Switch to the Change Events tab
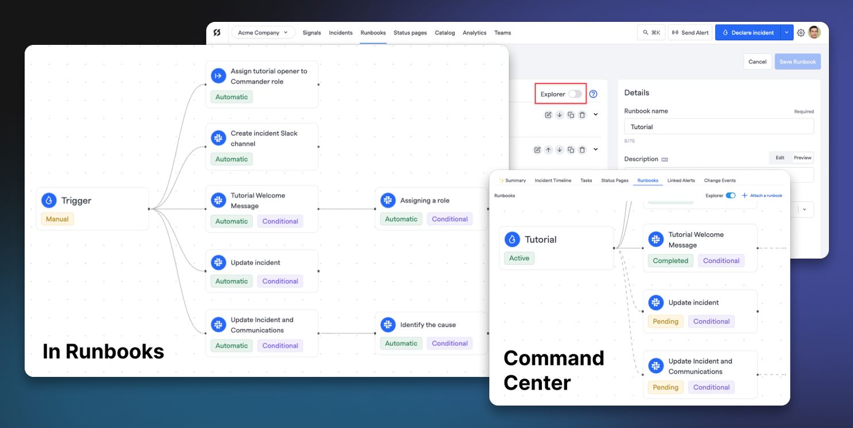Viewport: 853px width, 428px height. 720,180
